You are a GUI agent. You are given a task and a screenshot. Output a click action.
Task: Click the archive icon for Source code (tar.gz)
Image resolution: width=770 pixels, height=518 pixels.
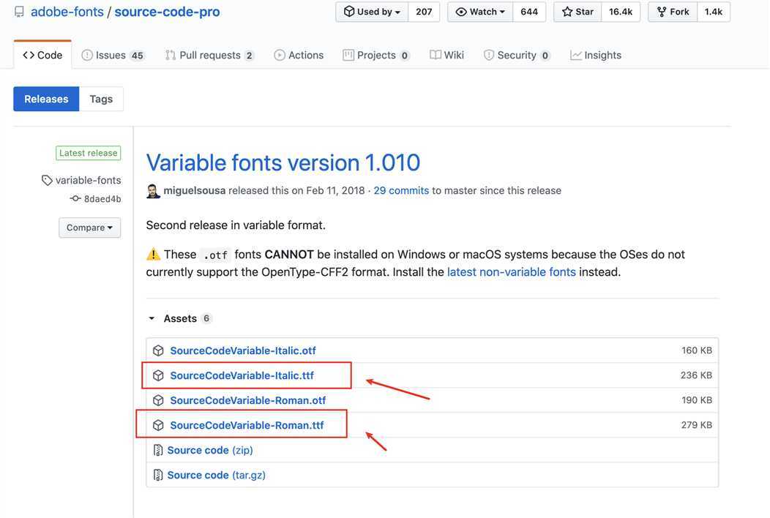pos(158,476)
